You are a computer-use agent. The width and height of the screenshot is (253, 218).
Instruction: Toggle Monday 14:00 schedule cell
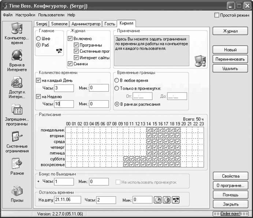pos(149,130)
